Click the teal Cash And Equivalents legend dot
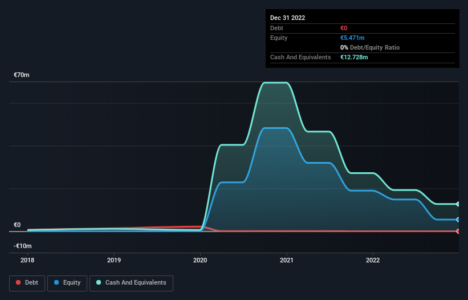468x300 pixels. [x=99, y=282]
